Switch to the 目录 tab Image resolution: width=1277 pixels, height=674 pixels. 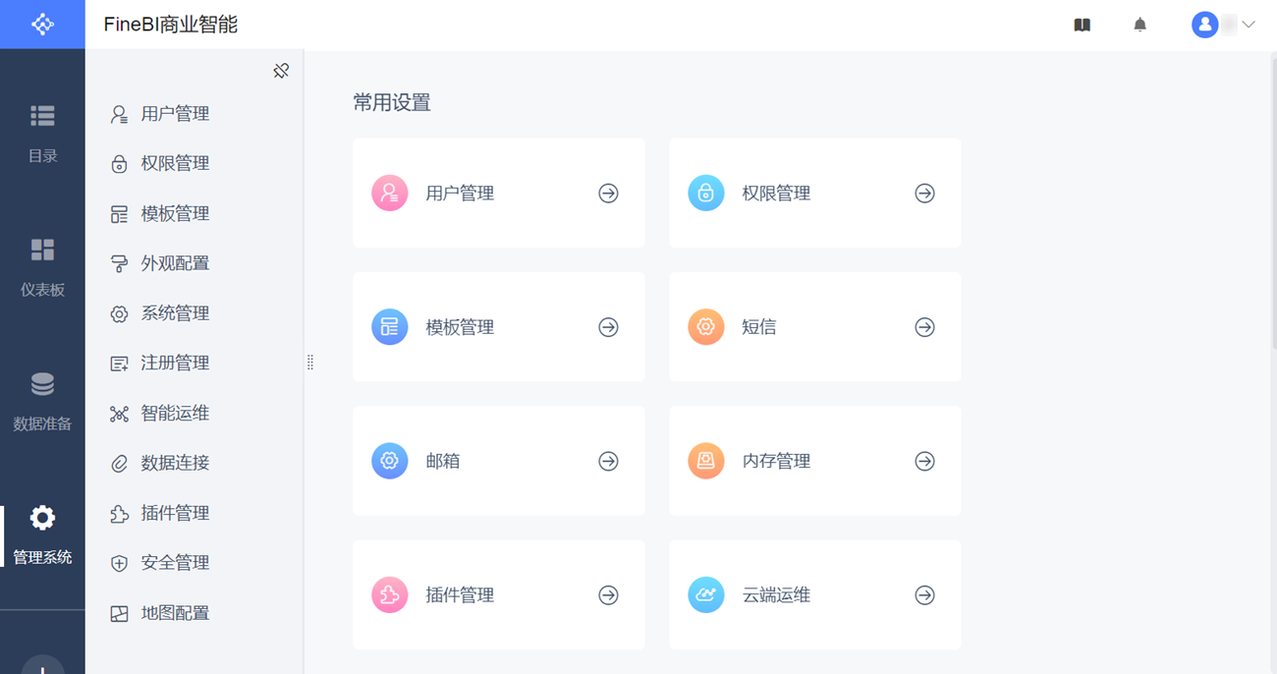click(42, 133)
